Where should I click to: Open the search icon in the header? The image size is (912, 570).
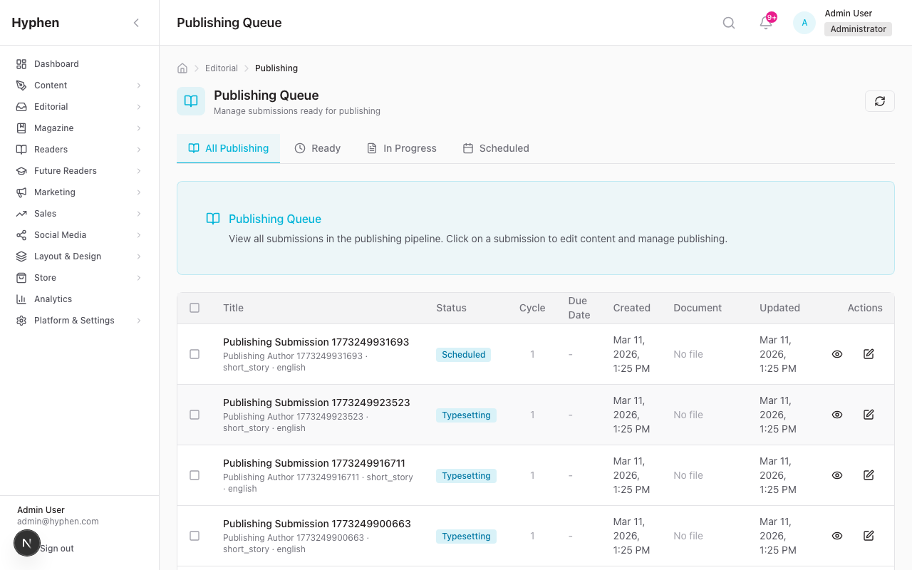tap(728, 22)
